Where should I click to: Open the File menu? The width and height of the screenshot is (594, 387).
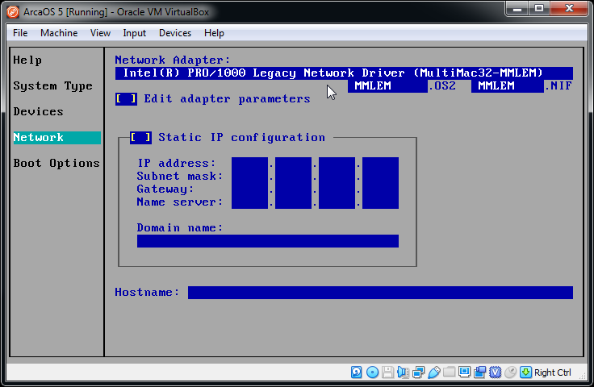(20, 33)
